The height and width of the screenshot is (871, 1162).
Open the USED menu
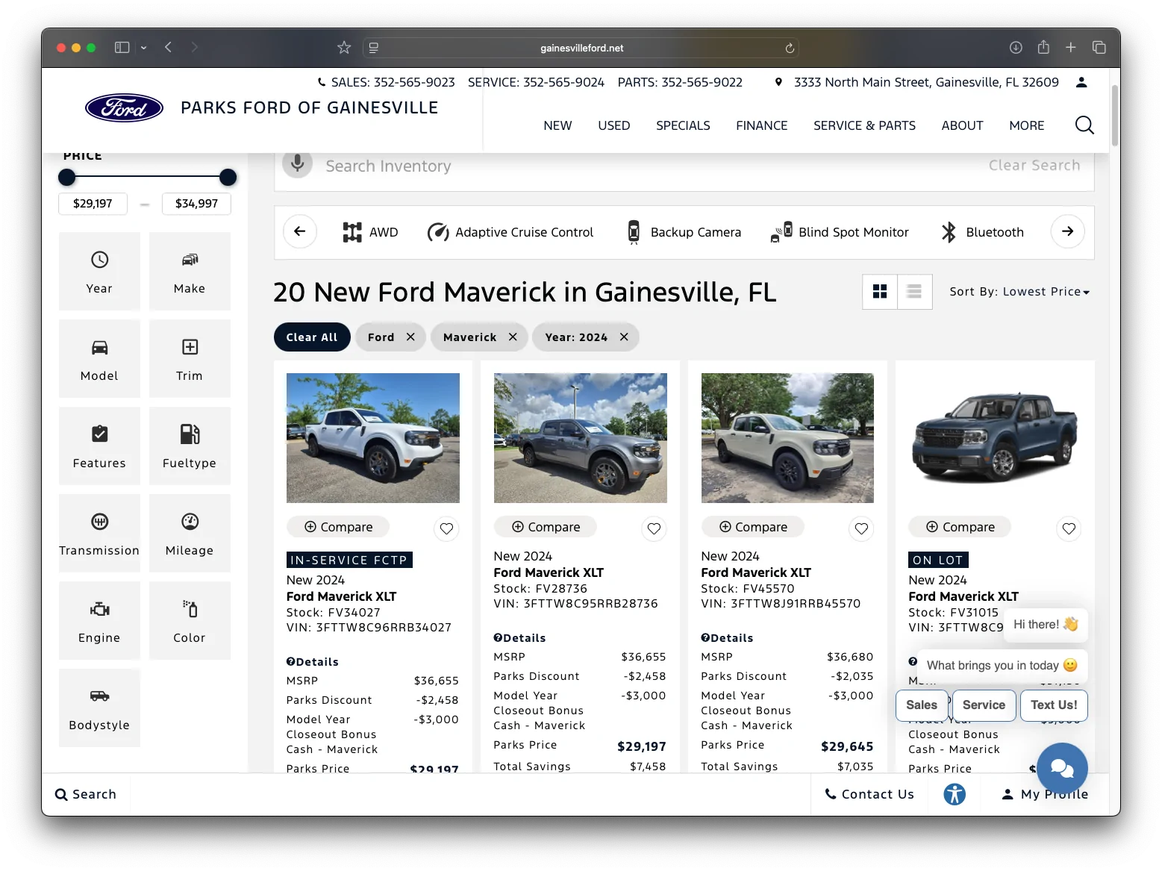pyautogui.click(x=614, y=125)
